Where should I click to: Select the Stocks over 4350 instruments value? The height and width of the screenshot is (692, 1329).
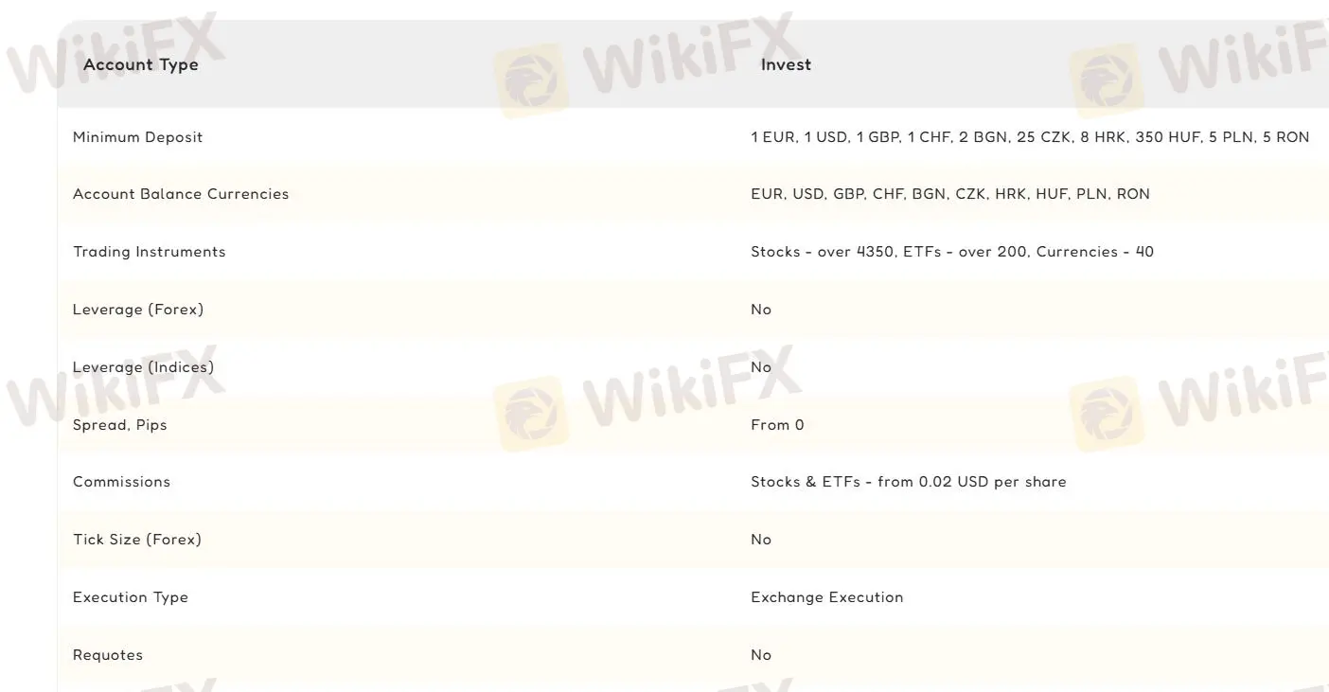click(x=951, y=252)
